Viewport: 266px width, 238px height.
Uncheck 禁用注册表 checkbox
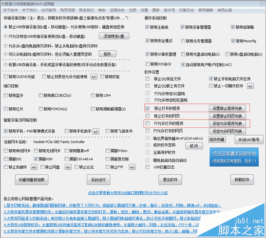click(147, 27)
